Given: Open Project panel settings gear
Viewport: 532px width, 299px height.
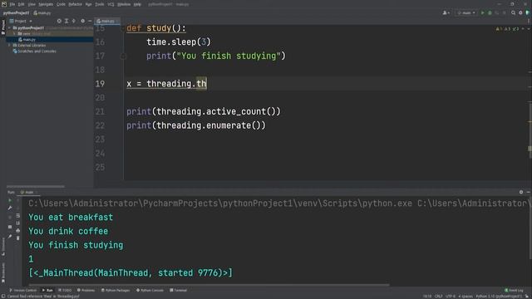Looking at the screenshot, I should 83,21.
